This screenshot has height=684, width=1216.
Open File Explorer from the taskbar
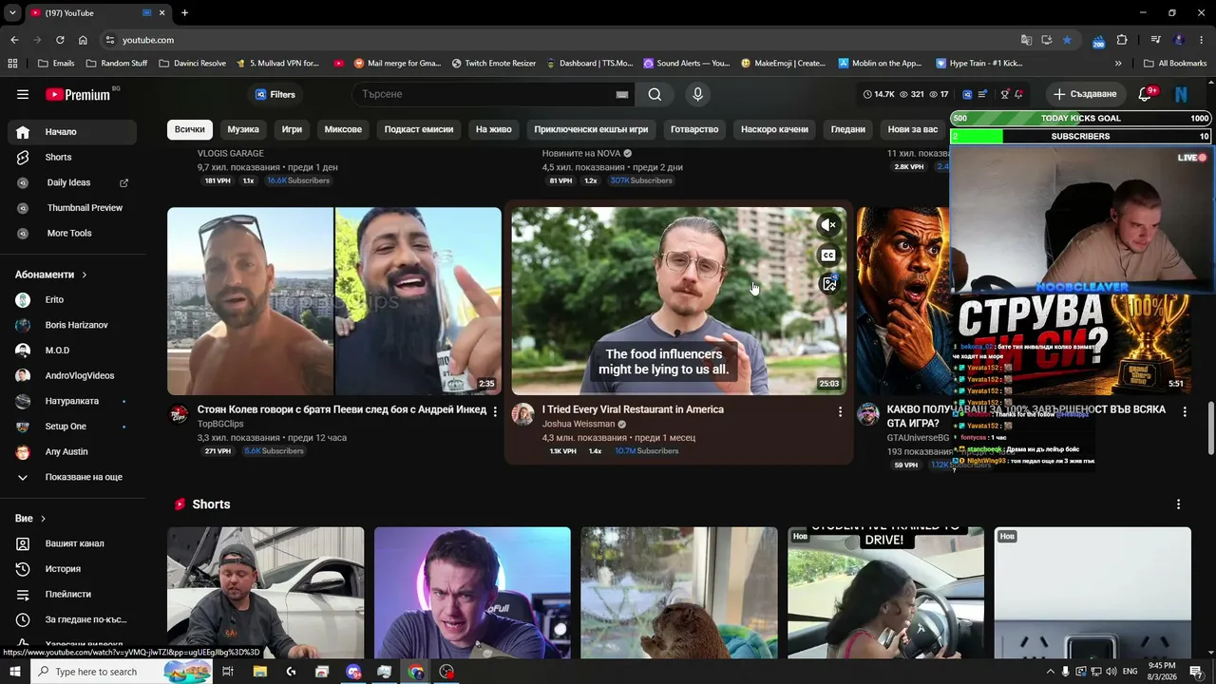point(259,672)
